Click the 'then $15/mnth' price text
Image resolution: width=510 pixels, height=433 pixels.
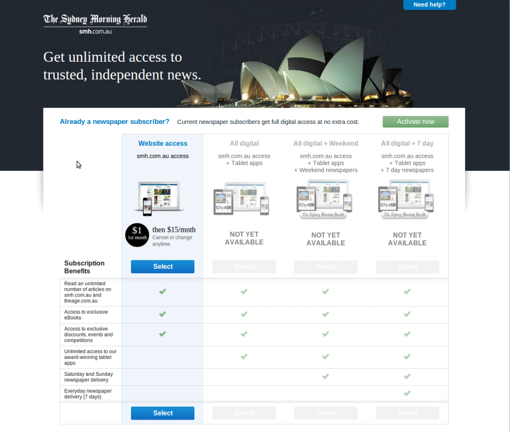point(174,230)
